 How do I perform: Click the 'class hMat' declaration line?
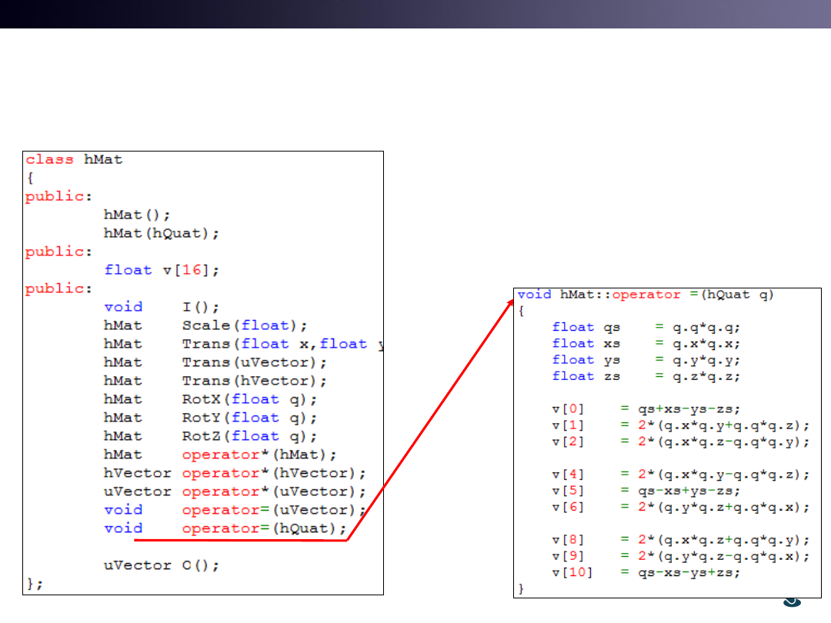click(74, 159)
